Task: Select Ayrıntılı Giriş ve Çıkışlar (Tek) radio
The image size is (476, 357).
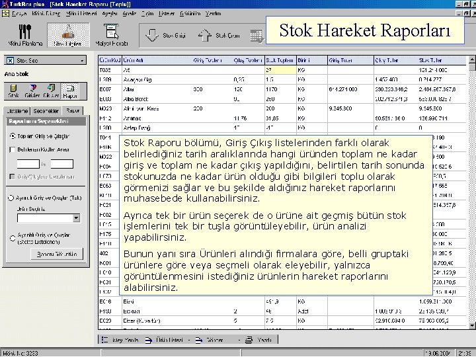Action: pos(11,198)
